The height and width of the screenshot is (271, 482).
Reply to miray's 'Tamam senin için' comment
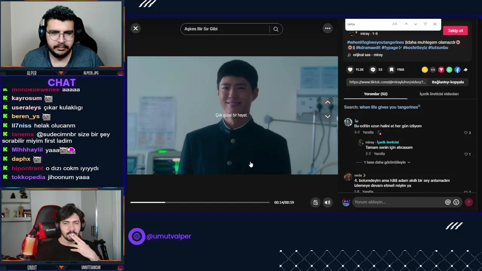[379, 154]
